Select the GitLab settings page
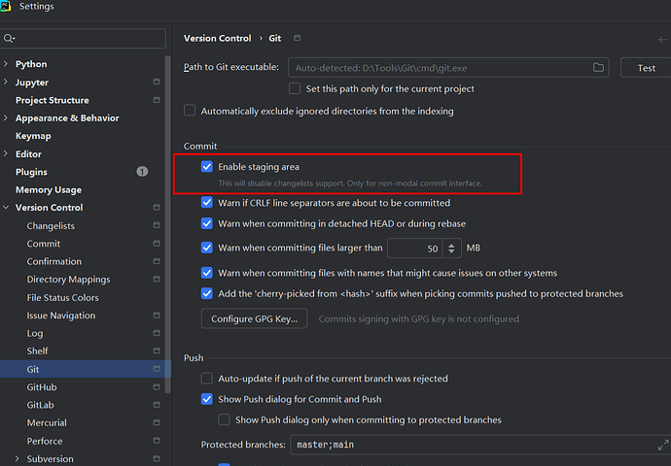The height and width of the screenshot is (466, 671). pos(40,405)
